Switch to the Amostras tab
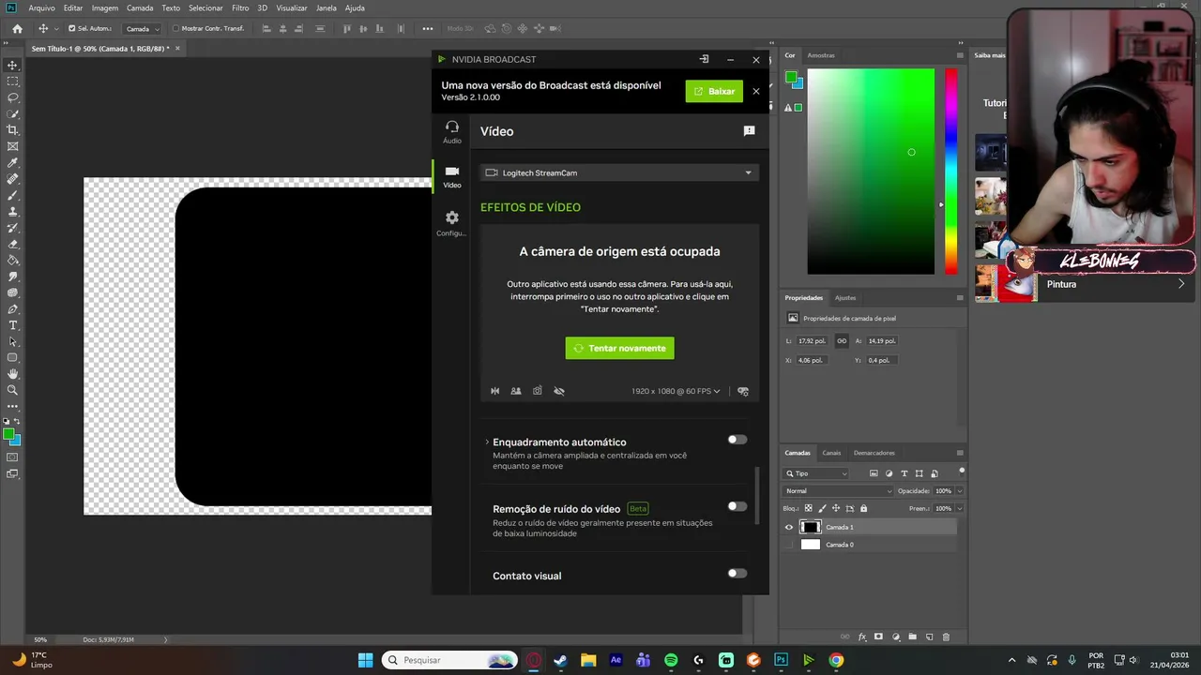The width and height of the screenshot is (1201, 675). coord(821,55)
